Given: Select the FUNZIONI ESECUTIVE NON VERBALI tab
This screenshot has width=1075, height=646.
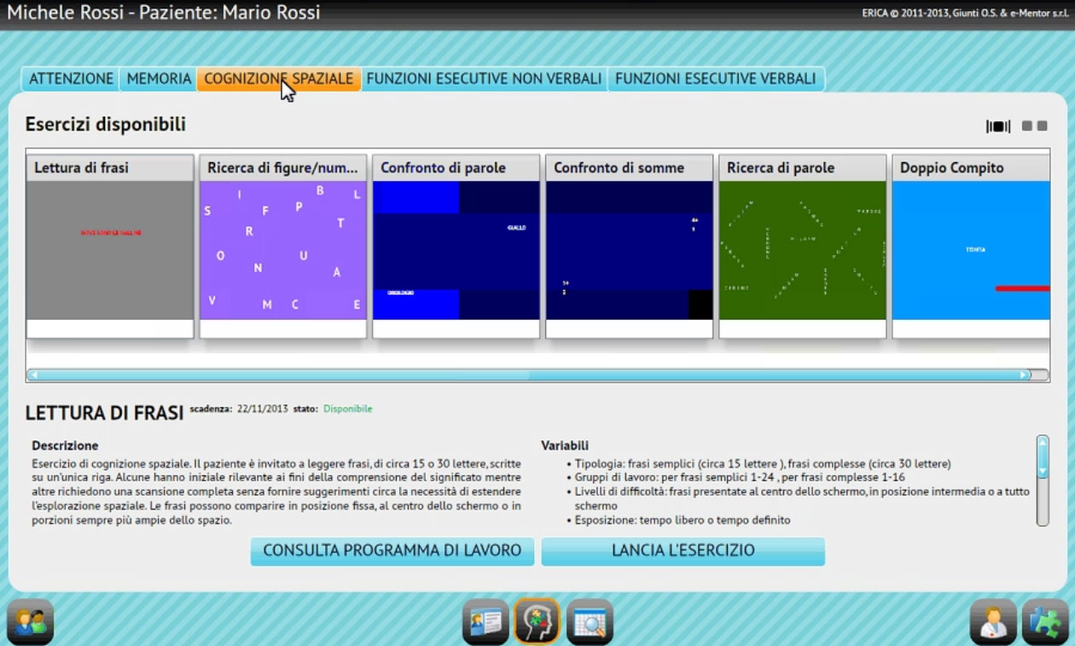Looking at the screenshot, I should [x=484, y=79].
